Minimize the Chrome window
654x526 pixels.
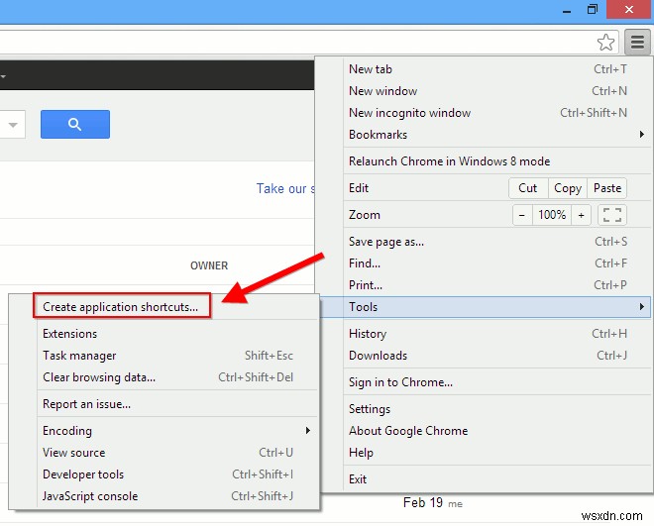(567, 10)
